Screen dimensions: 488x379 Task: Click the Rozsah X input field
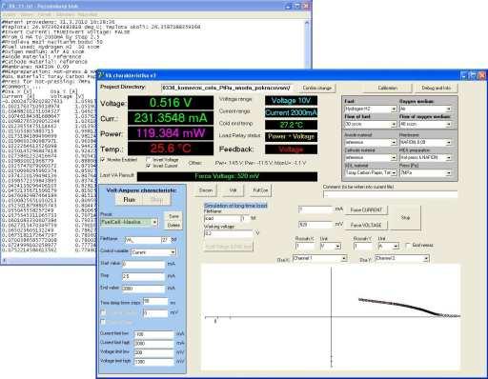click(304, 246)
